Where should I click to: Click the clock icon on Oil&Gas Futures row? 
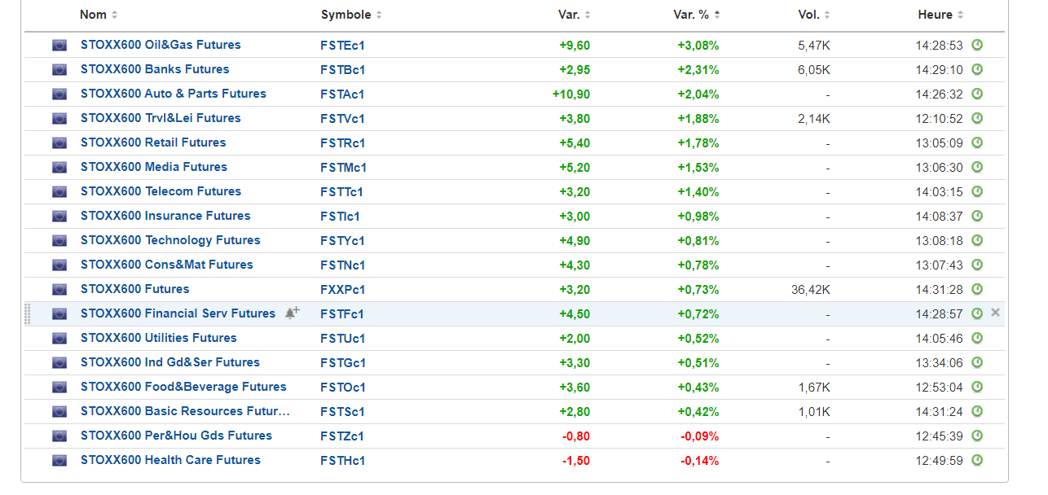(977, 45)
